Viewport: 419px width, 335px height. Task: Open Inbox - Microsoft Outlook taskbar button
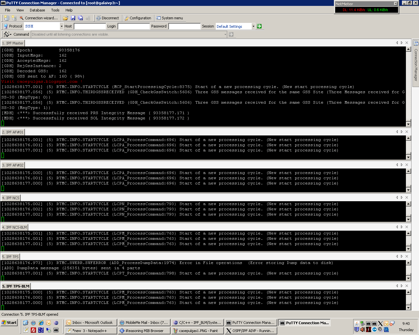click(91, 323)
